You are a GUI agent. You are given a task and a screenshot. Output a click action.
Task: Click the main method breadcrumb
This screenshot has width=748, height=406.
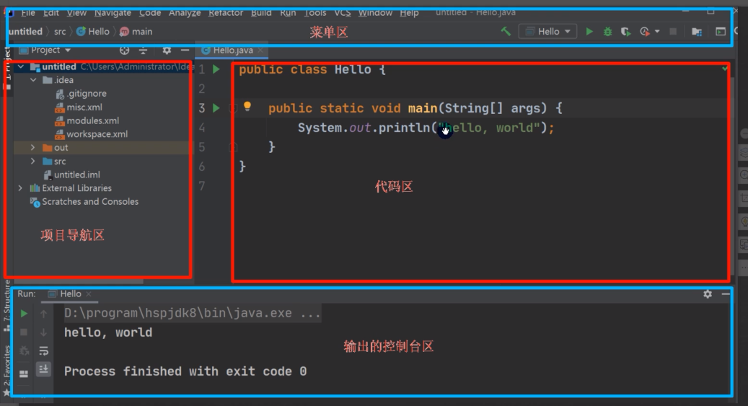[x=136, y=32]
